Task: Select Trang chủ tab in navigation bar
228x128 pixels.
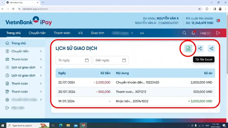Action: (13, 33)
